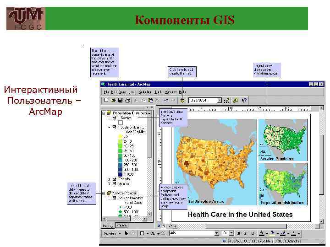Click the Service Providers data frame icon
This screenshot has width=330, height=247.
click(109, 193)
